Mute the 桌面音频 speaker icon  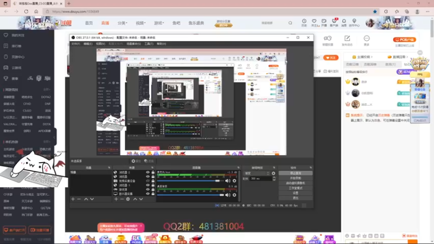(x=227, y=195)
